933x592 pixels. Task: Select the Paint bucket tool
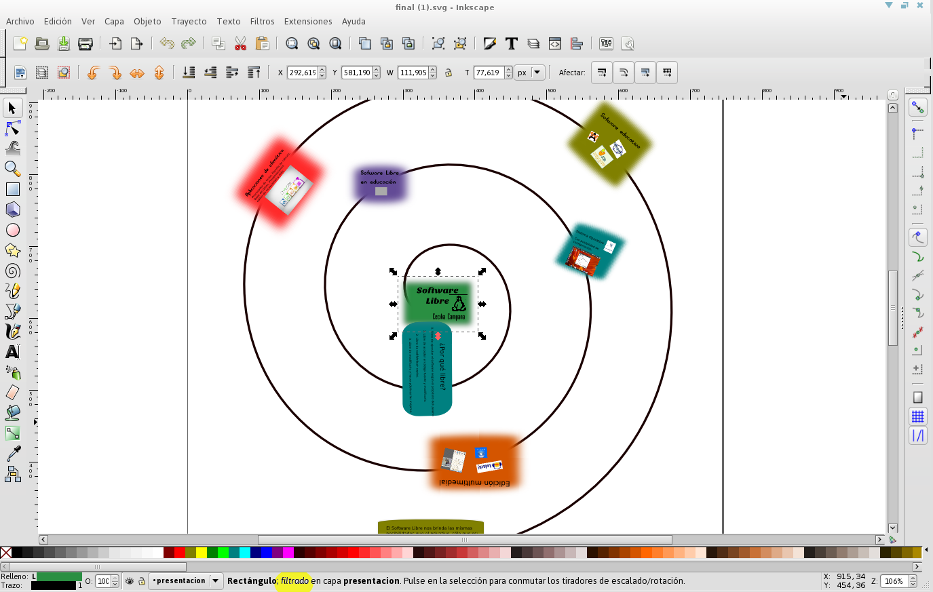pyautogui.click(x=12, y=412)
